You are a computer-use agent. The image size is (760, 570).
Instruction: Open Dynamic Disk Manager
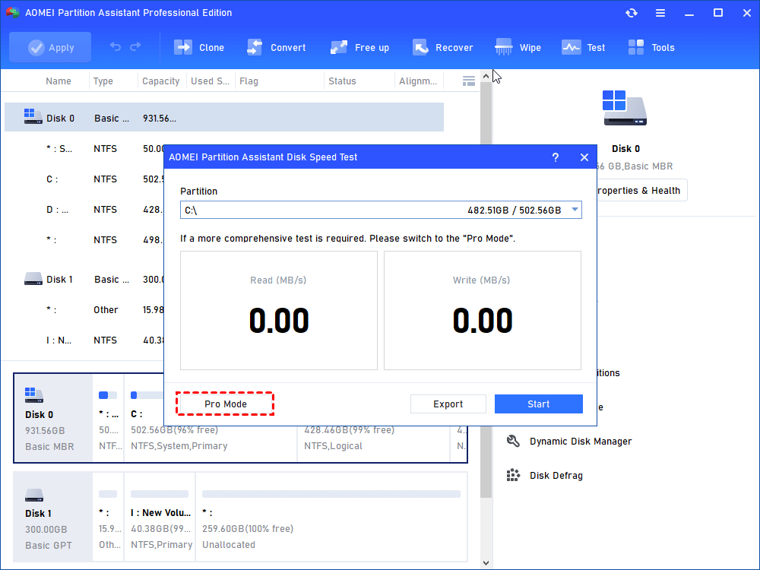pos(580,441)
